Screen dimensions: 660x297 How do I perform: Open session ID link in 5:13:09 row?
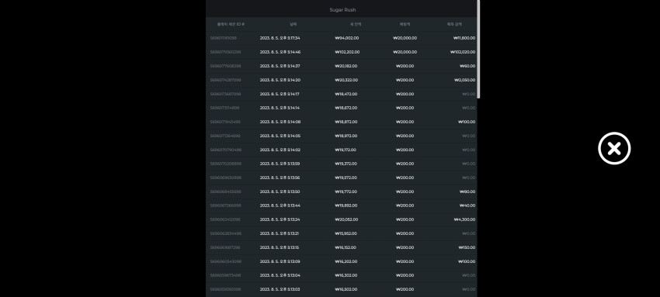pos(225,261)
